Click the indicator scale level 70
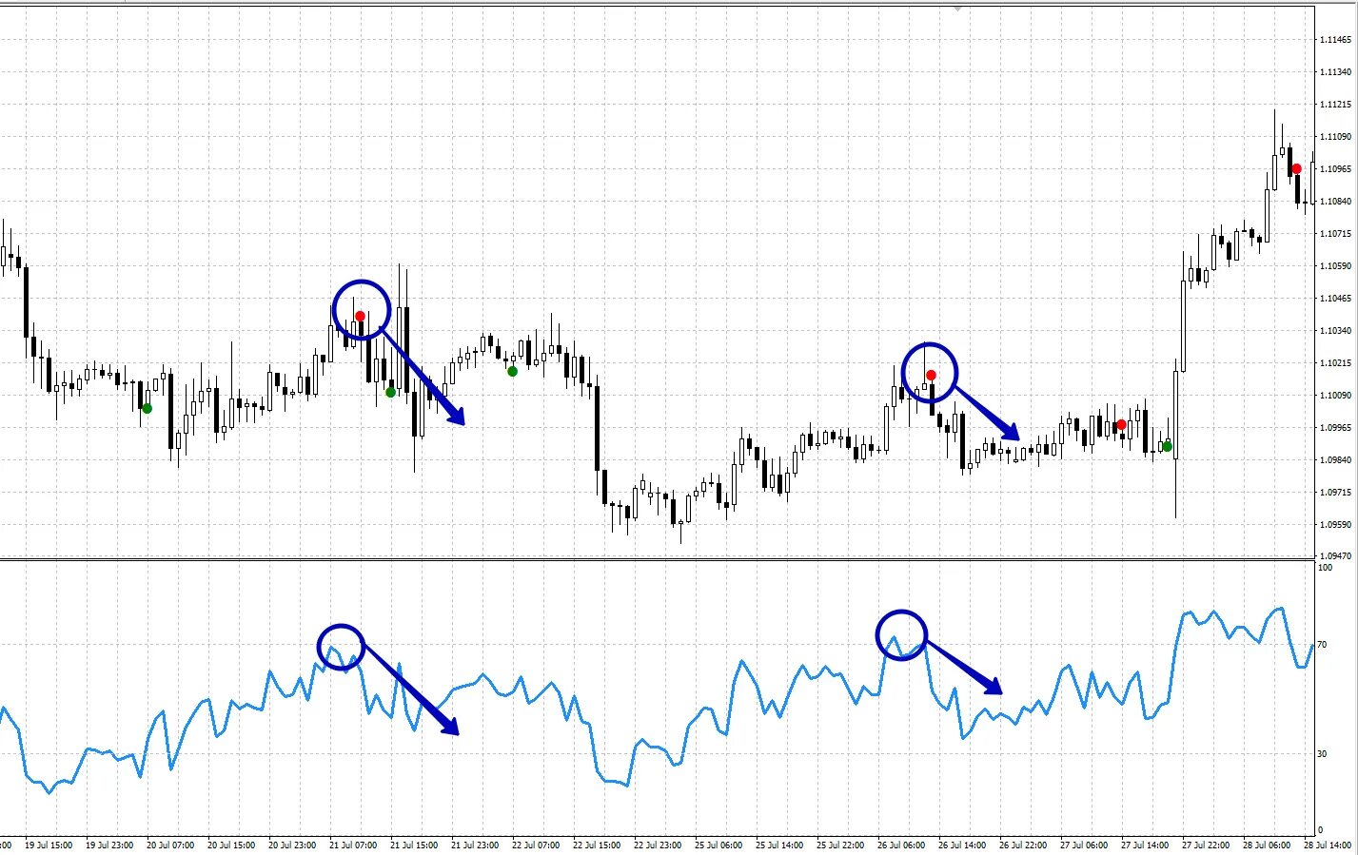 1322,646
